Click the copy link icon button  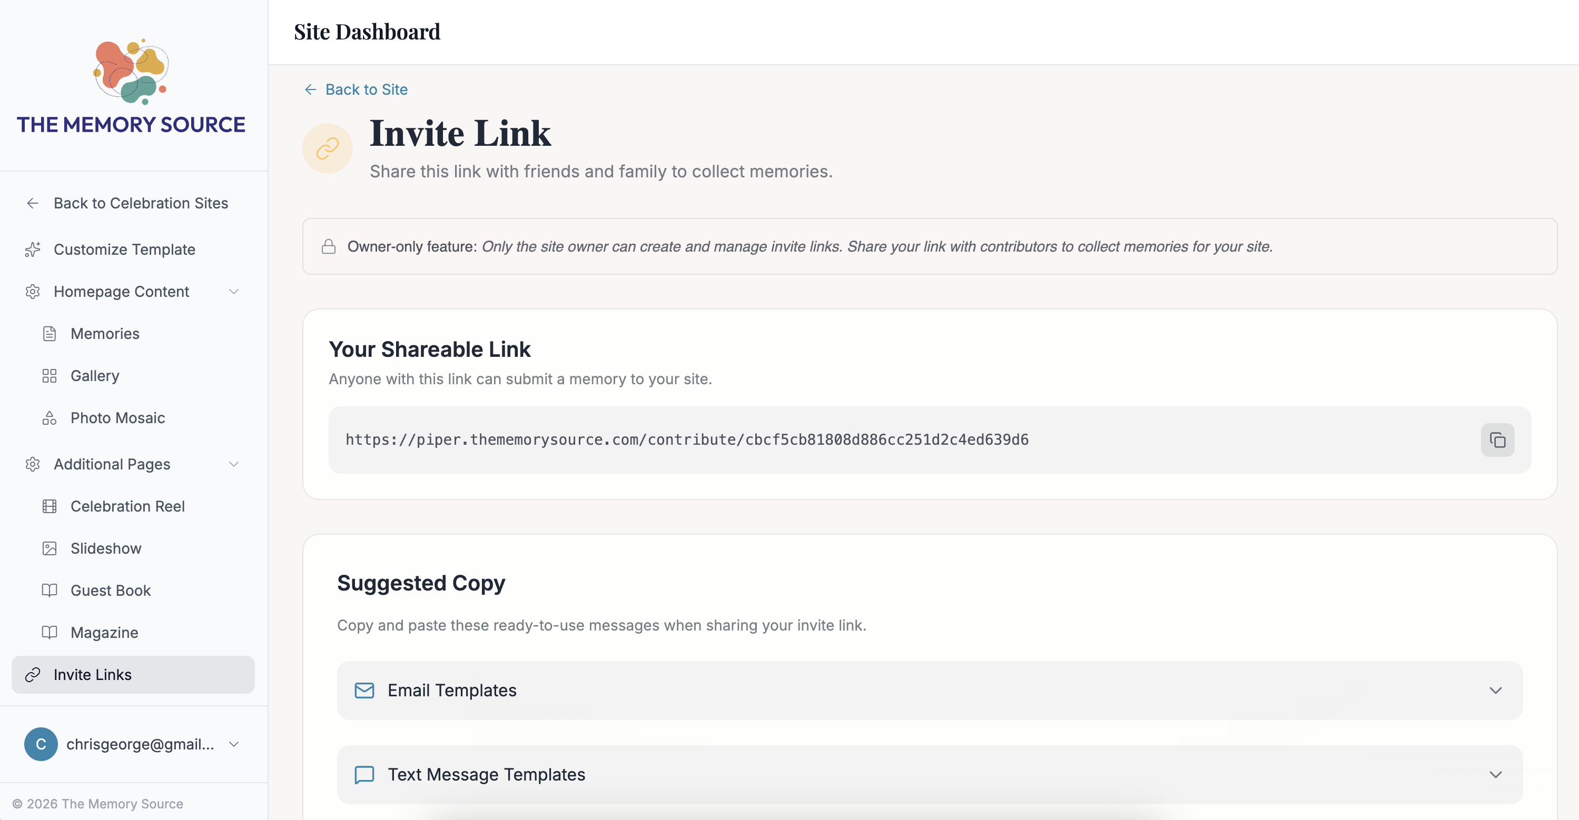click(x=1497, y=439)
